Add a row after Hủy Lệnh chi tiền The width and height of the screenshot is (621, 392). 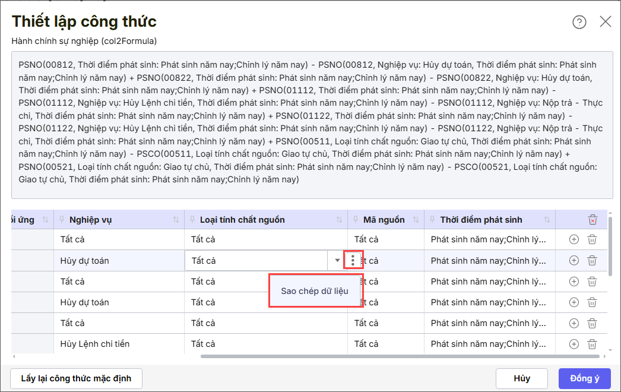(574, 344)
